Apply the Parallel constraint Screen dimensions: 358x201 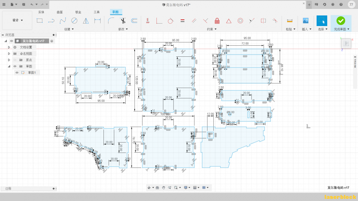(x=194, y=21)
